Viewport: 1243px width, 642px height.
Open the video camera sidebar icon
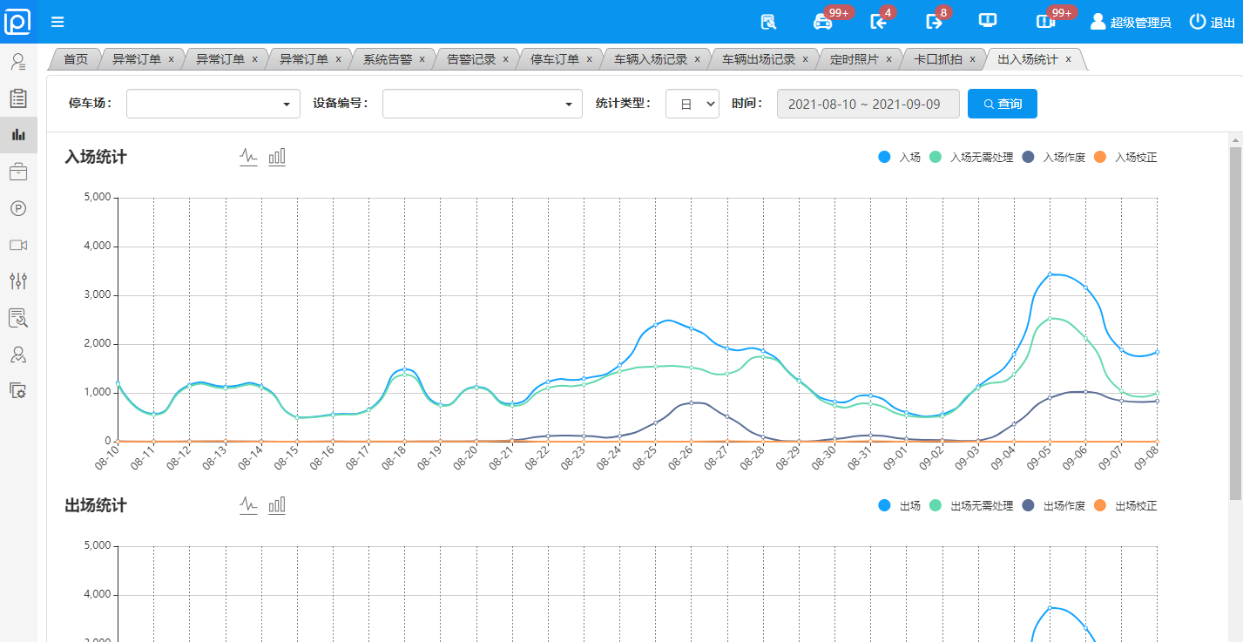click(18, 245)
